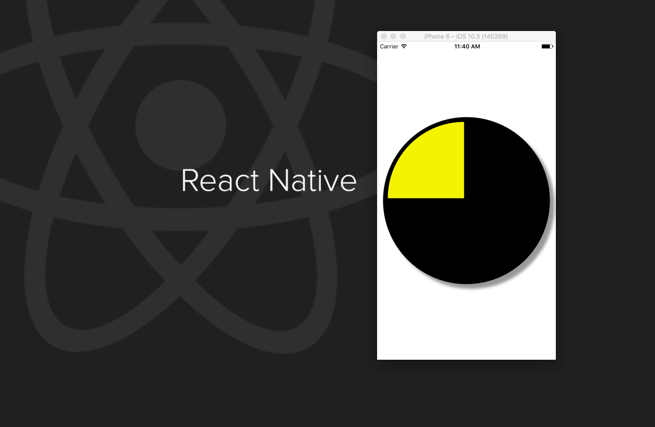This screenshot has height=427, width=655.
Task: Click the battery icon in the status bar
Action: [x=547, y=46]
